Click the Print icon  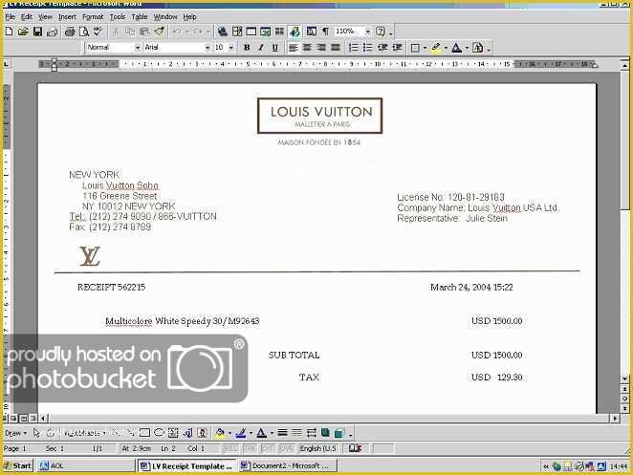(70, 32)
